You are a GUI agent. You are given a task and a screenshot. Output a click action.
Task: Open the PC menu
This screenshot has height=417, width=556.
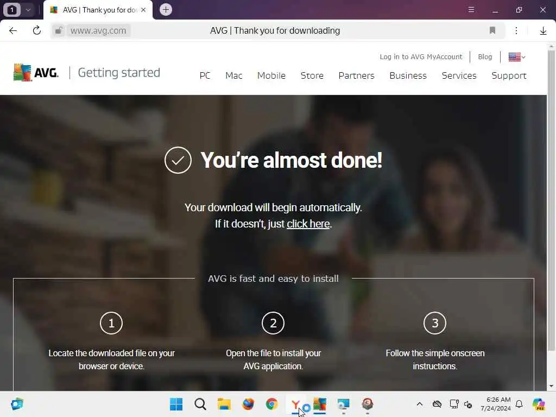[205, 75]
